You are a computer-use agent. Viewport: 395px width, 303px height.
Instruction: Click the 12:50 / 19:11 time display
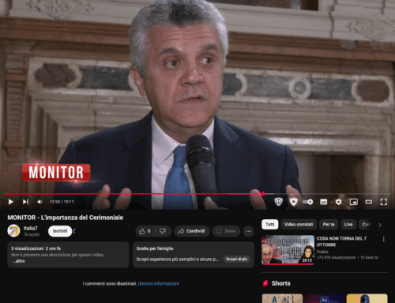click(x=62, y=202)
